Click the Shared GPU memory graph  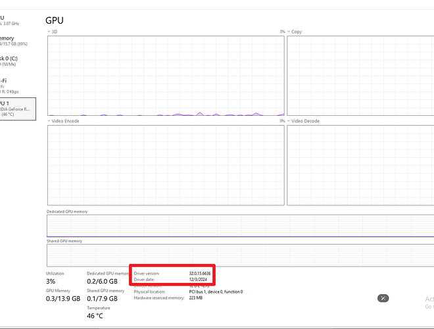coord(240,255)
